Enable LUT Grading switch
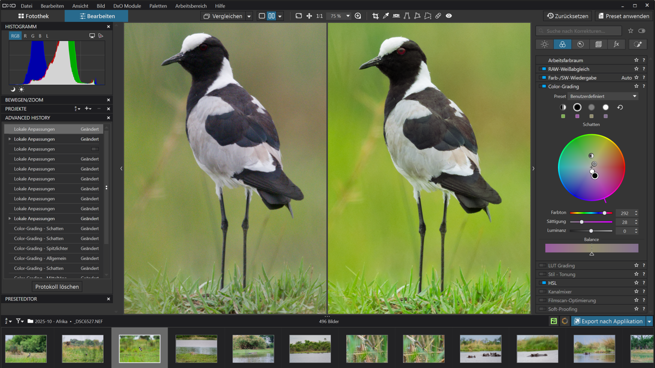Screen dimensions: 655x368 click(543, 266)
